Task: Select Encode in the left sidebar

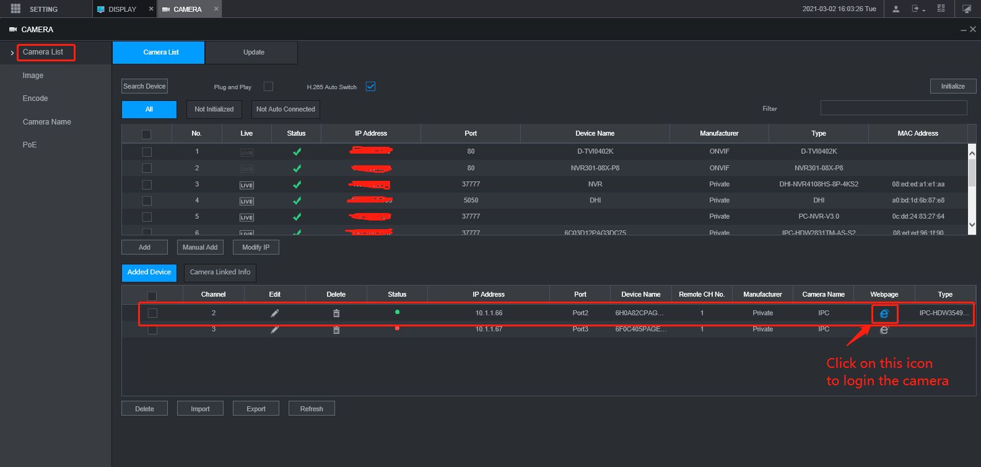Action: tap(35, 98)
